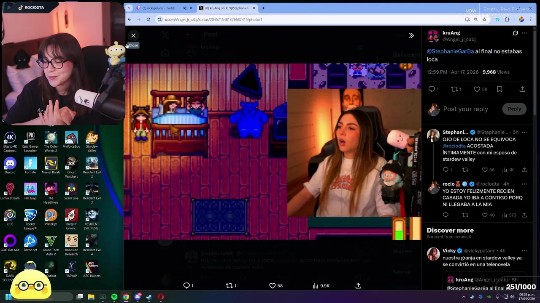
Task: Open more options on rocio's reply
Action: (524, 184)
